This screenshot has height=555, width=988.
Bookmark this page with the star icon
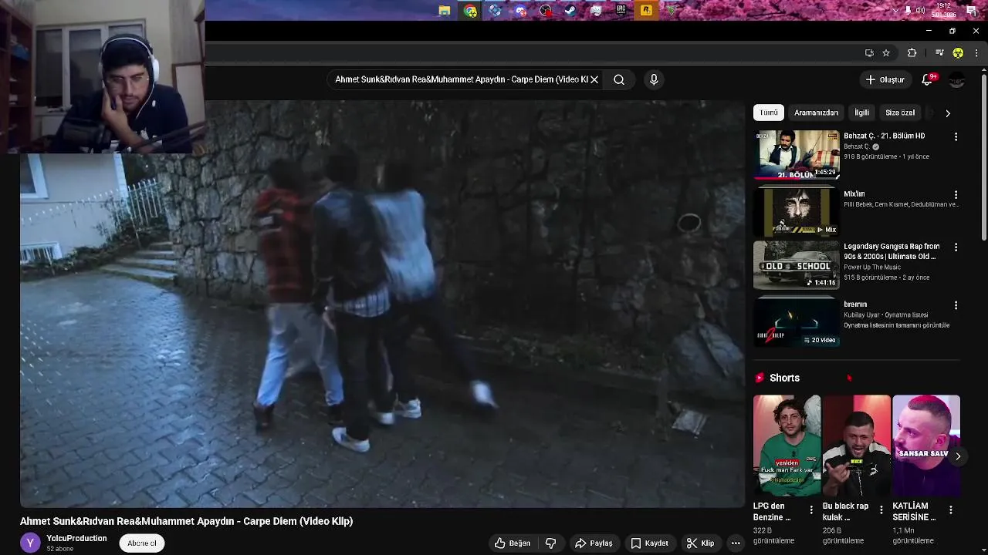(886, 52)
